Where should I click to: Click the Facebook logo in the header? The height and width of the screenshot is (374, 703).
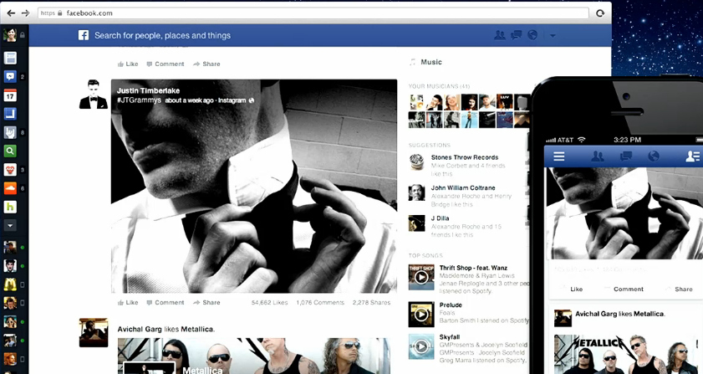84,35
